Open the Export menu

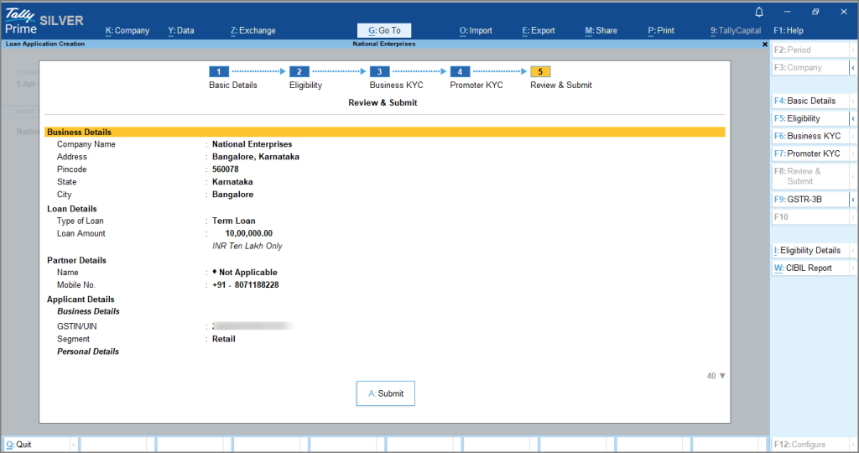click(539, 30)
